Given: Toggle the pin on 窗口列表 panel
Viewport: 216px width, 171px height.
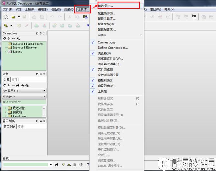Looking at the screenshot, I should pyautogui.click(x=41, y=121).
